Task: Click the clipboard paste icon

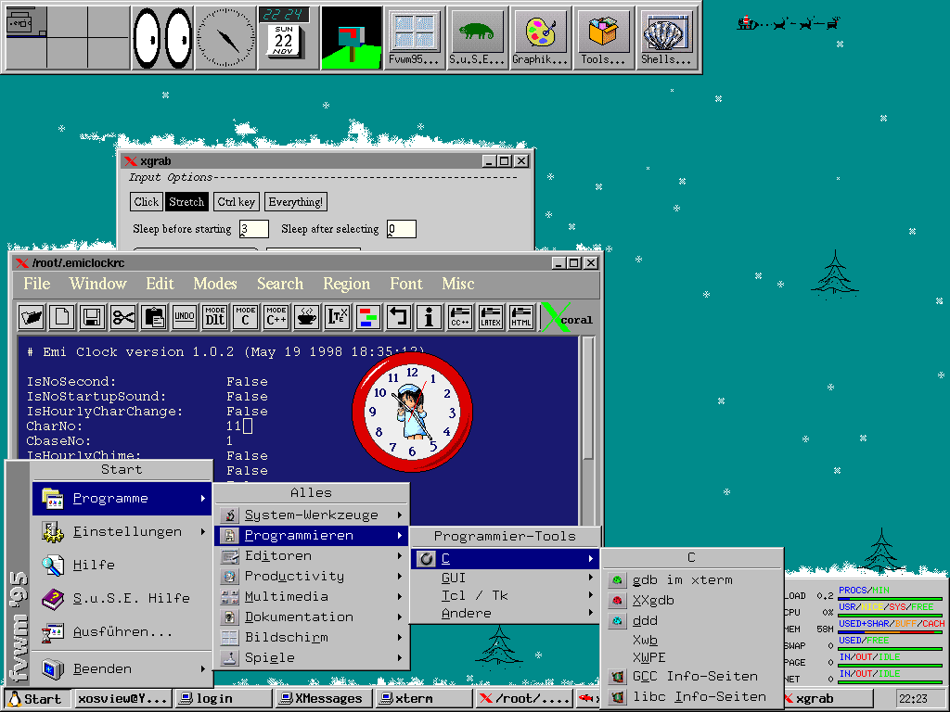Action: pyautogui.click(x=153, y=317)
